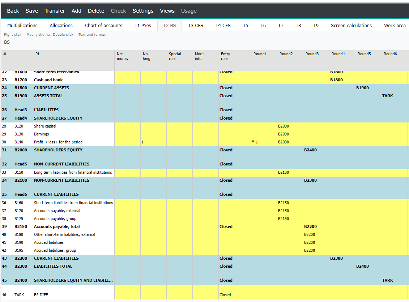409x302 pixels.
Task: Click the *-1 Round1 cell
Action: point(255,142)
